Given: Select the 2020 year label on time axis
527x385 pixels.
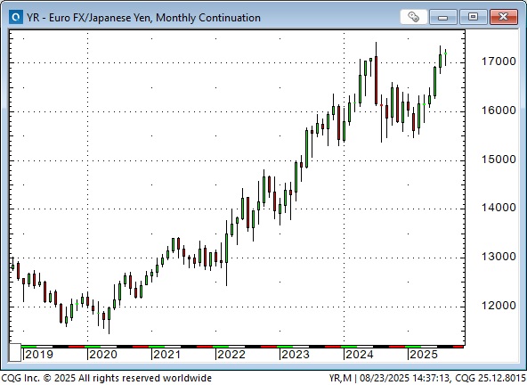Looking at the screenshot, I should (x=103, y=355).
